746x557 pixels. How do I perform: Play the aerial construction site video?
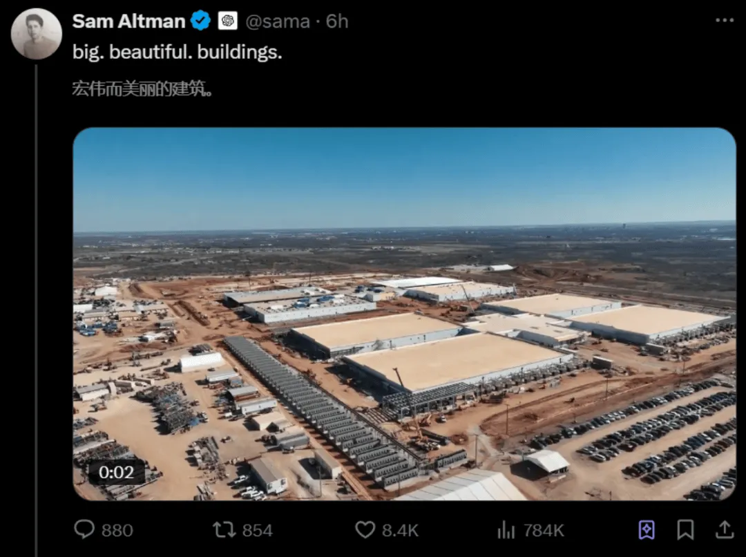[404, 314]
